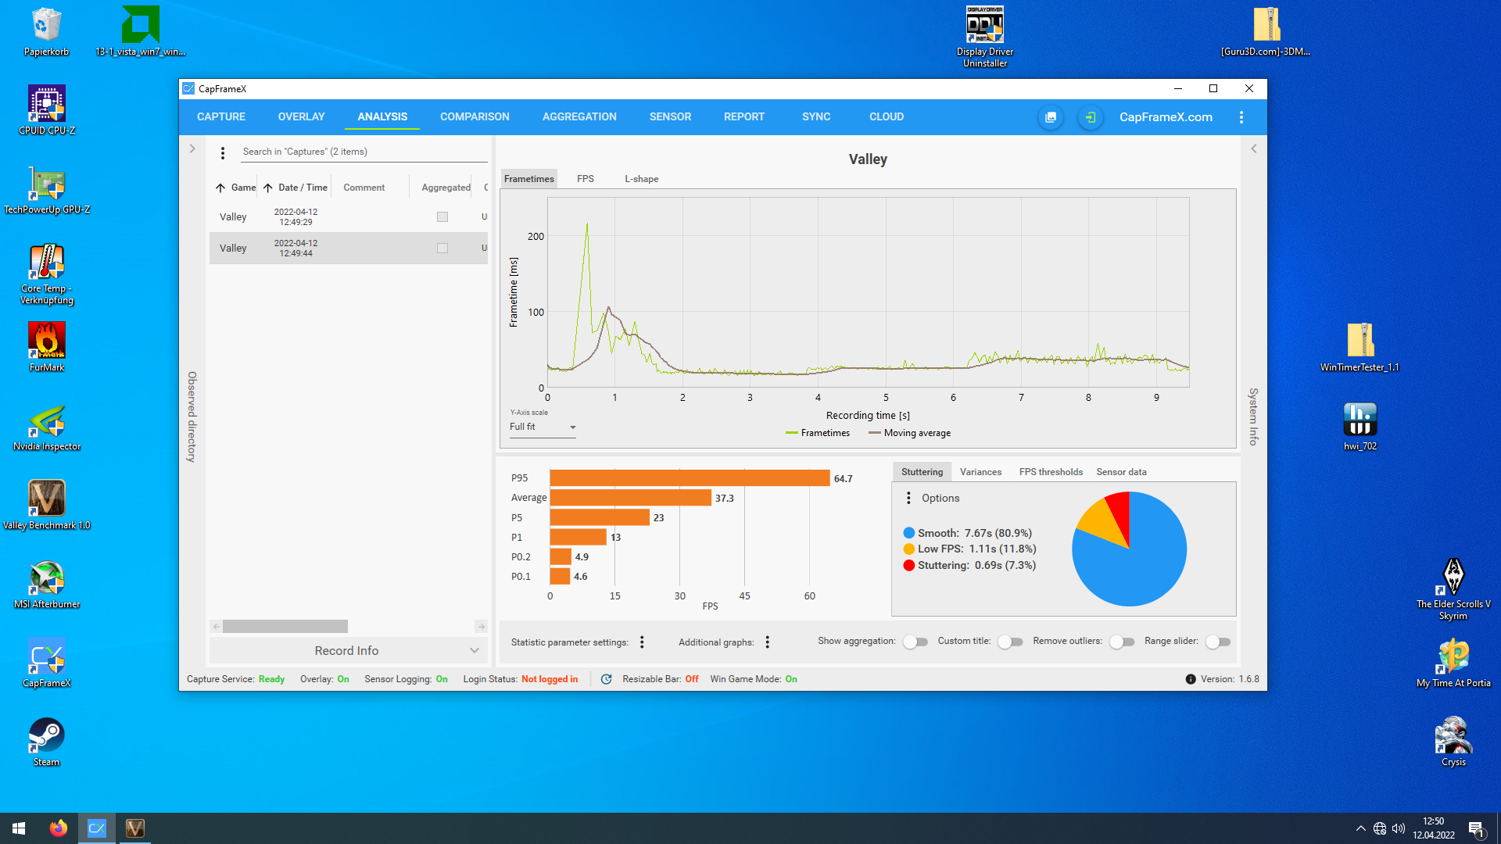
Task: Open stuttering pie chart Options menu
Action: pos(908,499)
